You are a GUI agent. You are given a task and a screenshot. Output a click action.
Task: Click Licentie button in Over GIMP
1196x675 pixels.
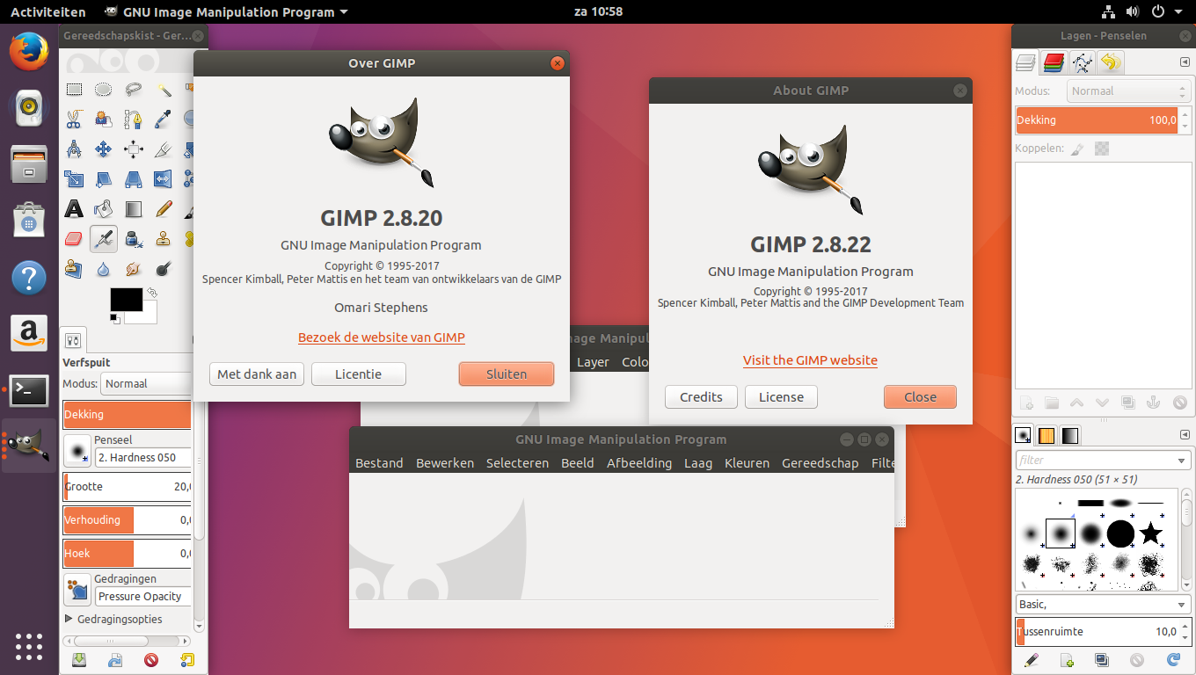pos(359,374)
